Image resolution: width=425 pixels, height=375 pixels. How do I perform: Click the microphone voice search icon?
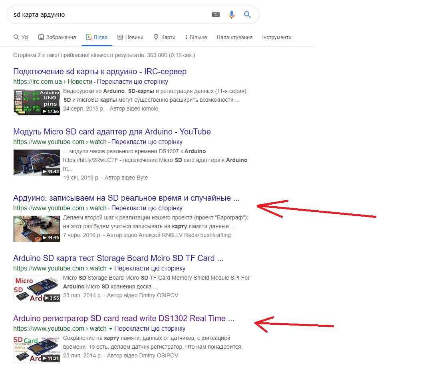(232, 15)
